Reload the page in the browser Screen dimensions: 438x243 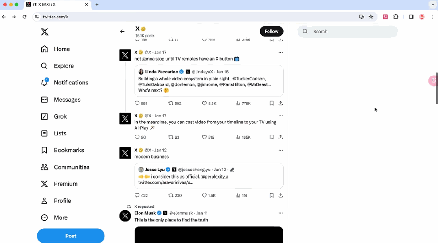coord(24,17)
